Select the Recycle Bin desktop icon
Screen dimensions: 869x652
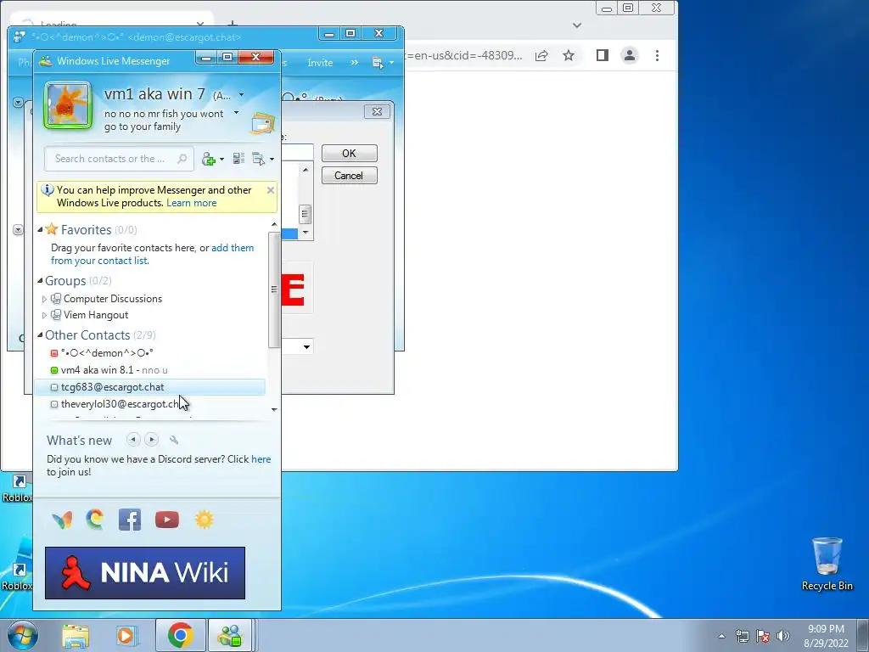pos(827,564)
